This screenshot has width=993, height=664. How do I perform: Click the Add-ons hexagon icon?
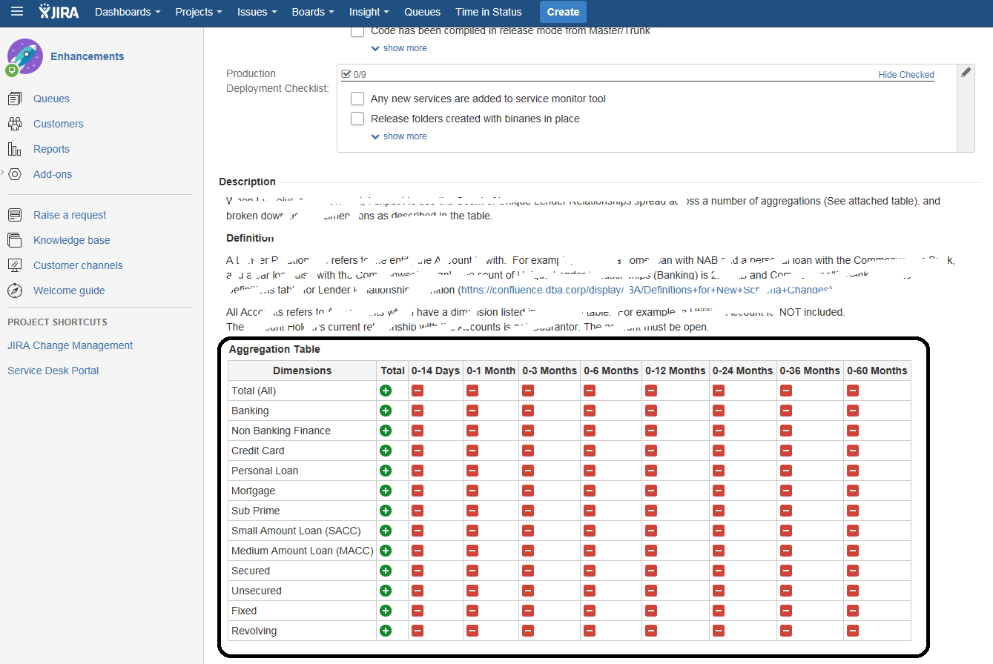coord(15,174)
